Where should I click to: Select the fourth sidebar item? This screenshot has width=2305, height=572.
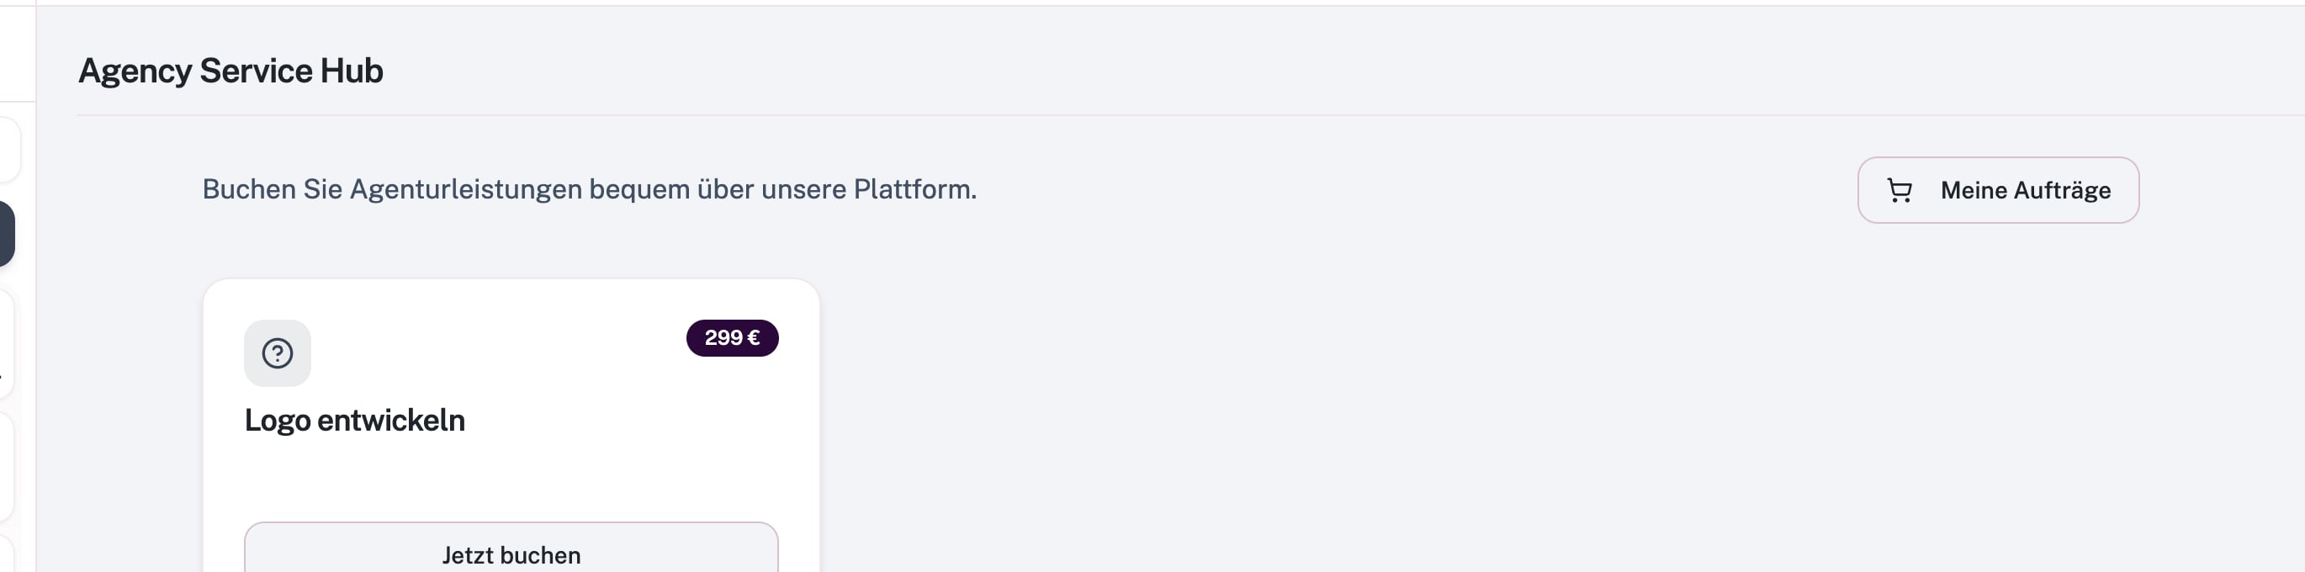6,465
